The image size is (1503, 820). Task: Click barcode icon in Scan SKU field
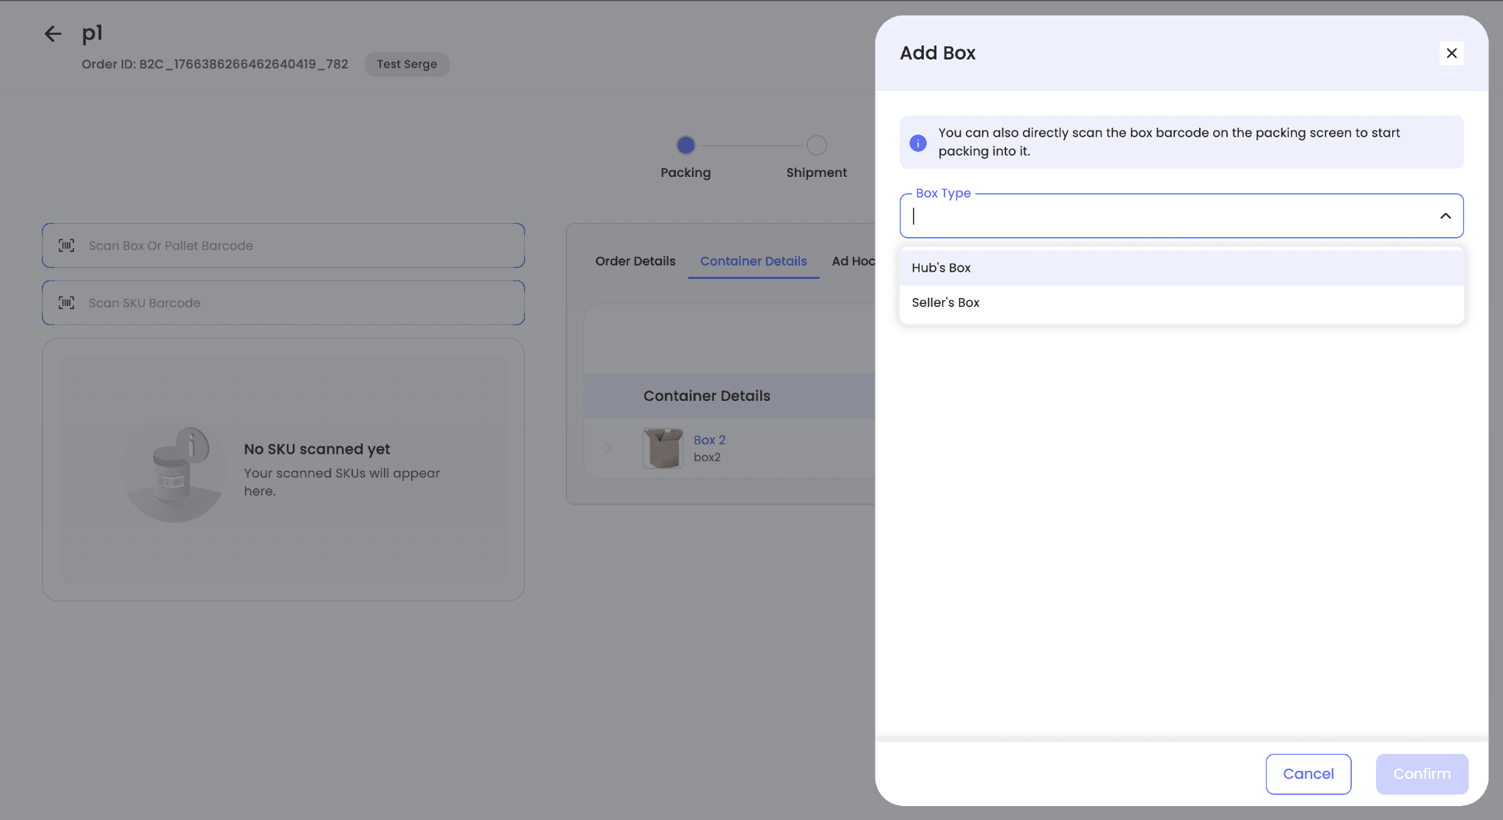67,303
